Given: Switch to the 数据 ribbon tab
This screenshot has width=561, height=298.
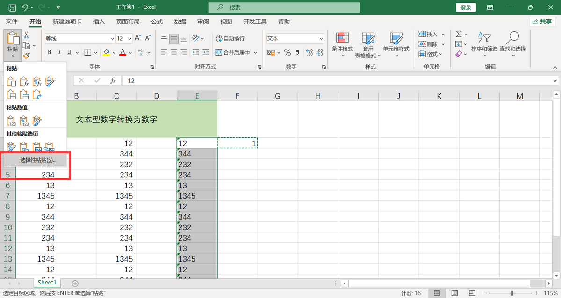Looking at the screenshot, I should point(180,21).
